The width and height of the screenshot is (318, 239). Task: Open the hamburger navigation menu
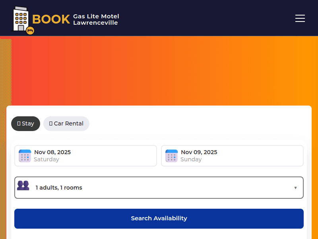click(x=300, y=18)
